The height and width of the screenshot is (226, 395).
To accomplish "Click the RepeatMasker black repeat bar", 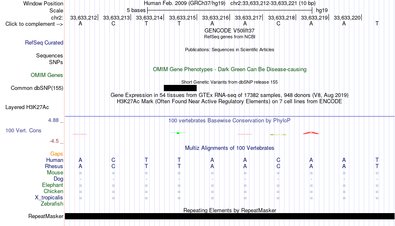I will (x=230, y=216).
